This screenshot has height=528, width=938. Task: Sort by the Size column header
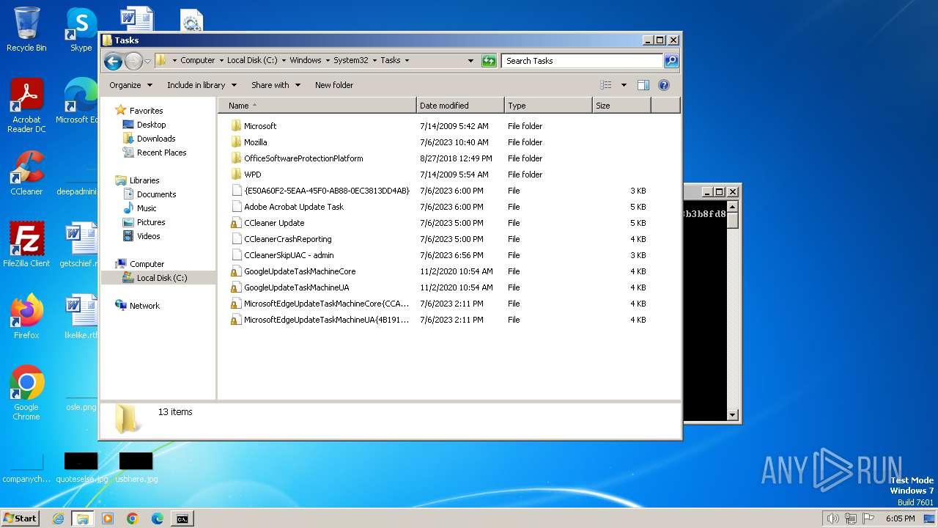(x=621, y=106)
